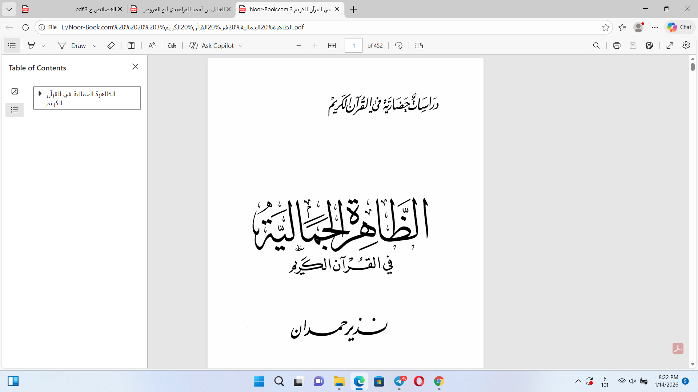Open Find in PDF search
This screenshot has height=392, width=698.
pyautogui.click(x=596, y=45)
